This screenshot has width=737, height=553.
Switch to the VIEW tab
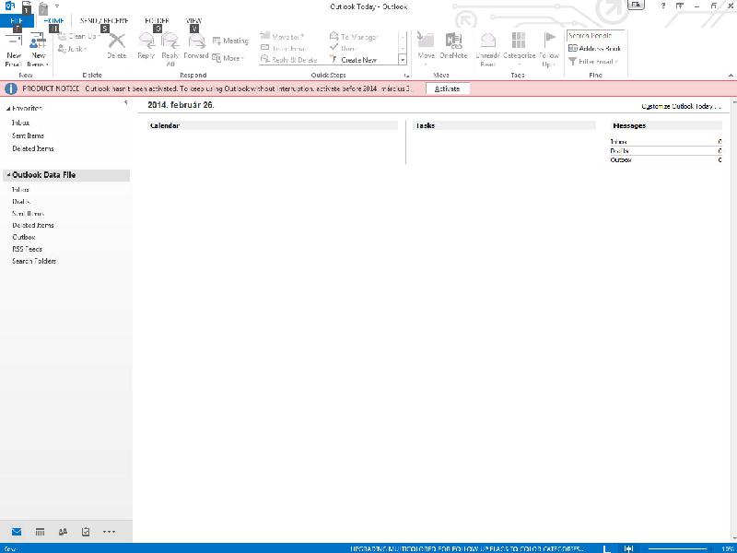click(193, 20)
